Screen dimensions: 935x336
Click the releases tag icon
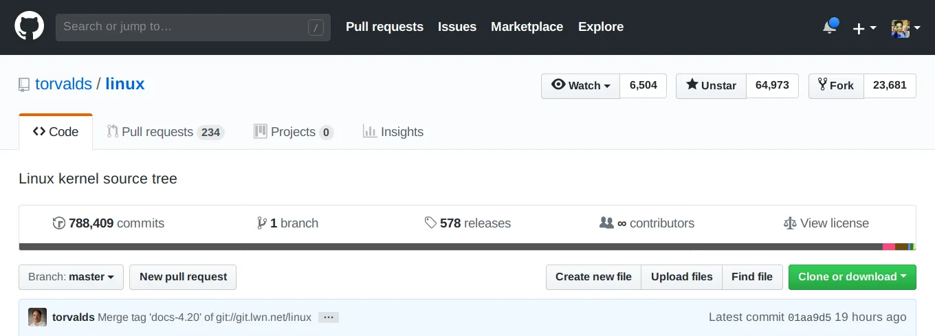[430, 223]
